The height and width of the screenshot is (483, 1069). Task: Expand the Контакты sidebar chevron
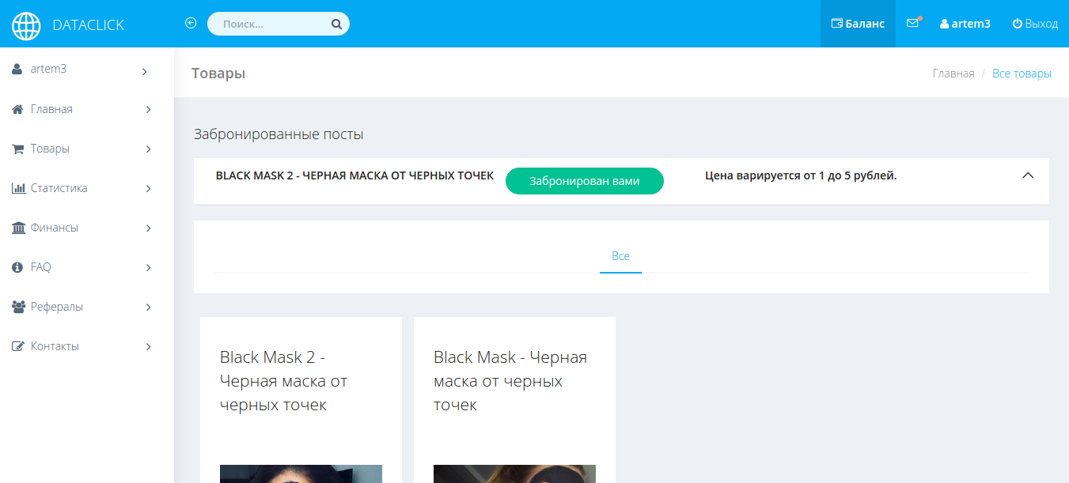149,347
